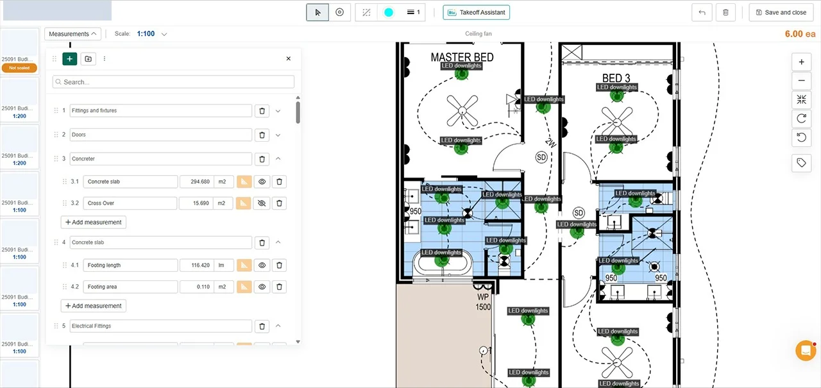821x388 pixels.
Task: Rotate the plan counter-clockwise
Action: 801,137
